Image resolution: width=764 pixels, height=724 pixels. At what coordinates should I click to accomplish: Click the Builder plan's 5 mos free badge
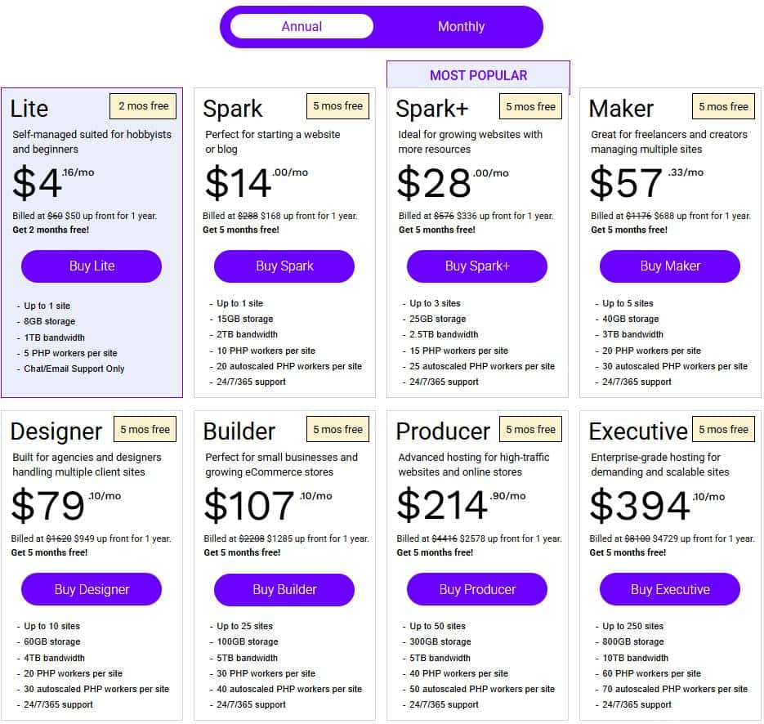337,429
